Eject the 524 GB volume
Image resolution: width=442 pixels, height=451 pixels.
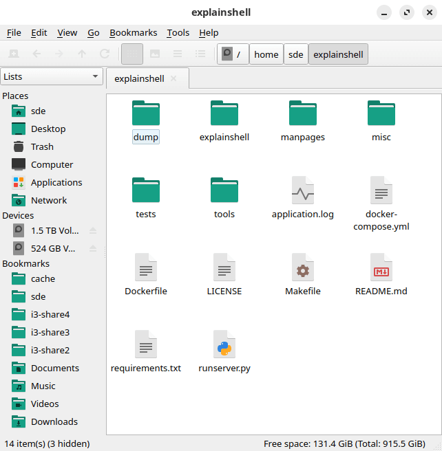[x=93, y=248]
